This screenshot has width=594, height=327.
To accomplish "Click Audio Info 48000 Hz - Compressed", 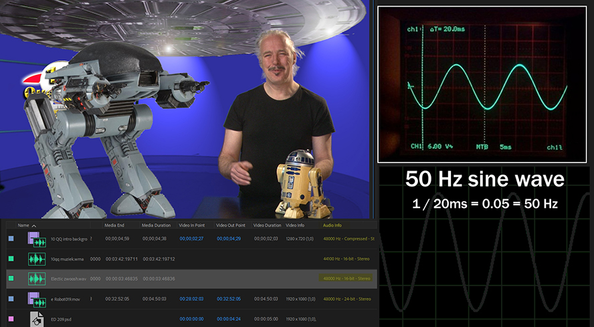I will 349,239.
